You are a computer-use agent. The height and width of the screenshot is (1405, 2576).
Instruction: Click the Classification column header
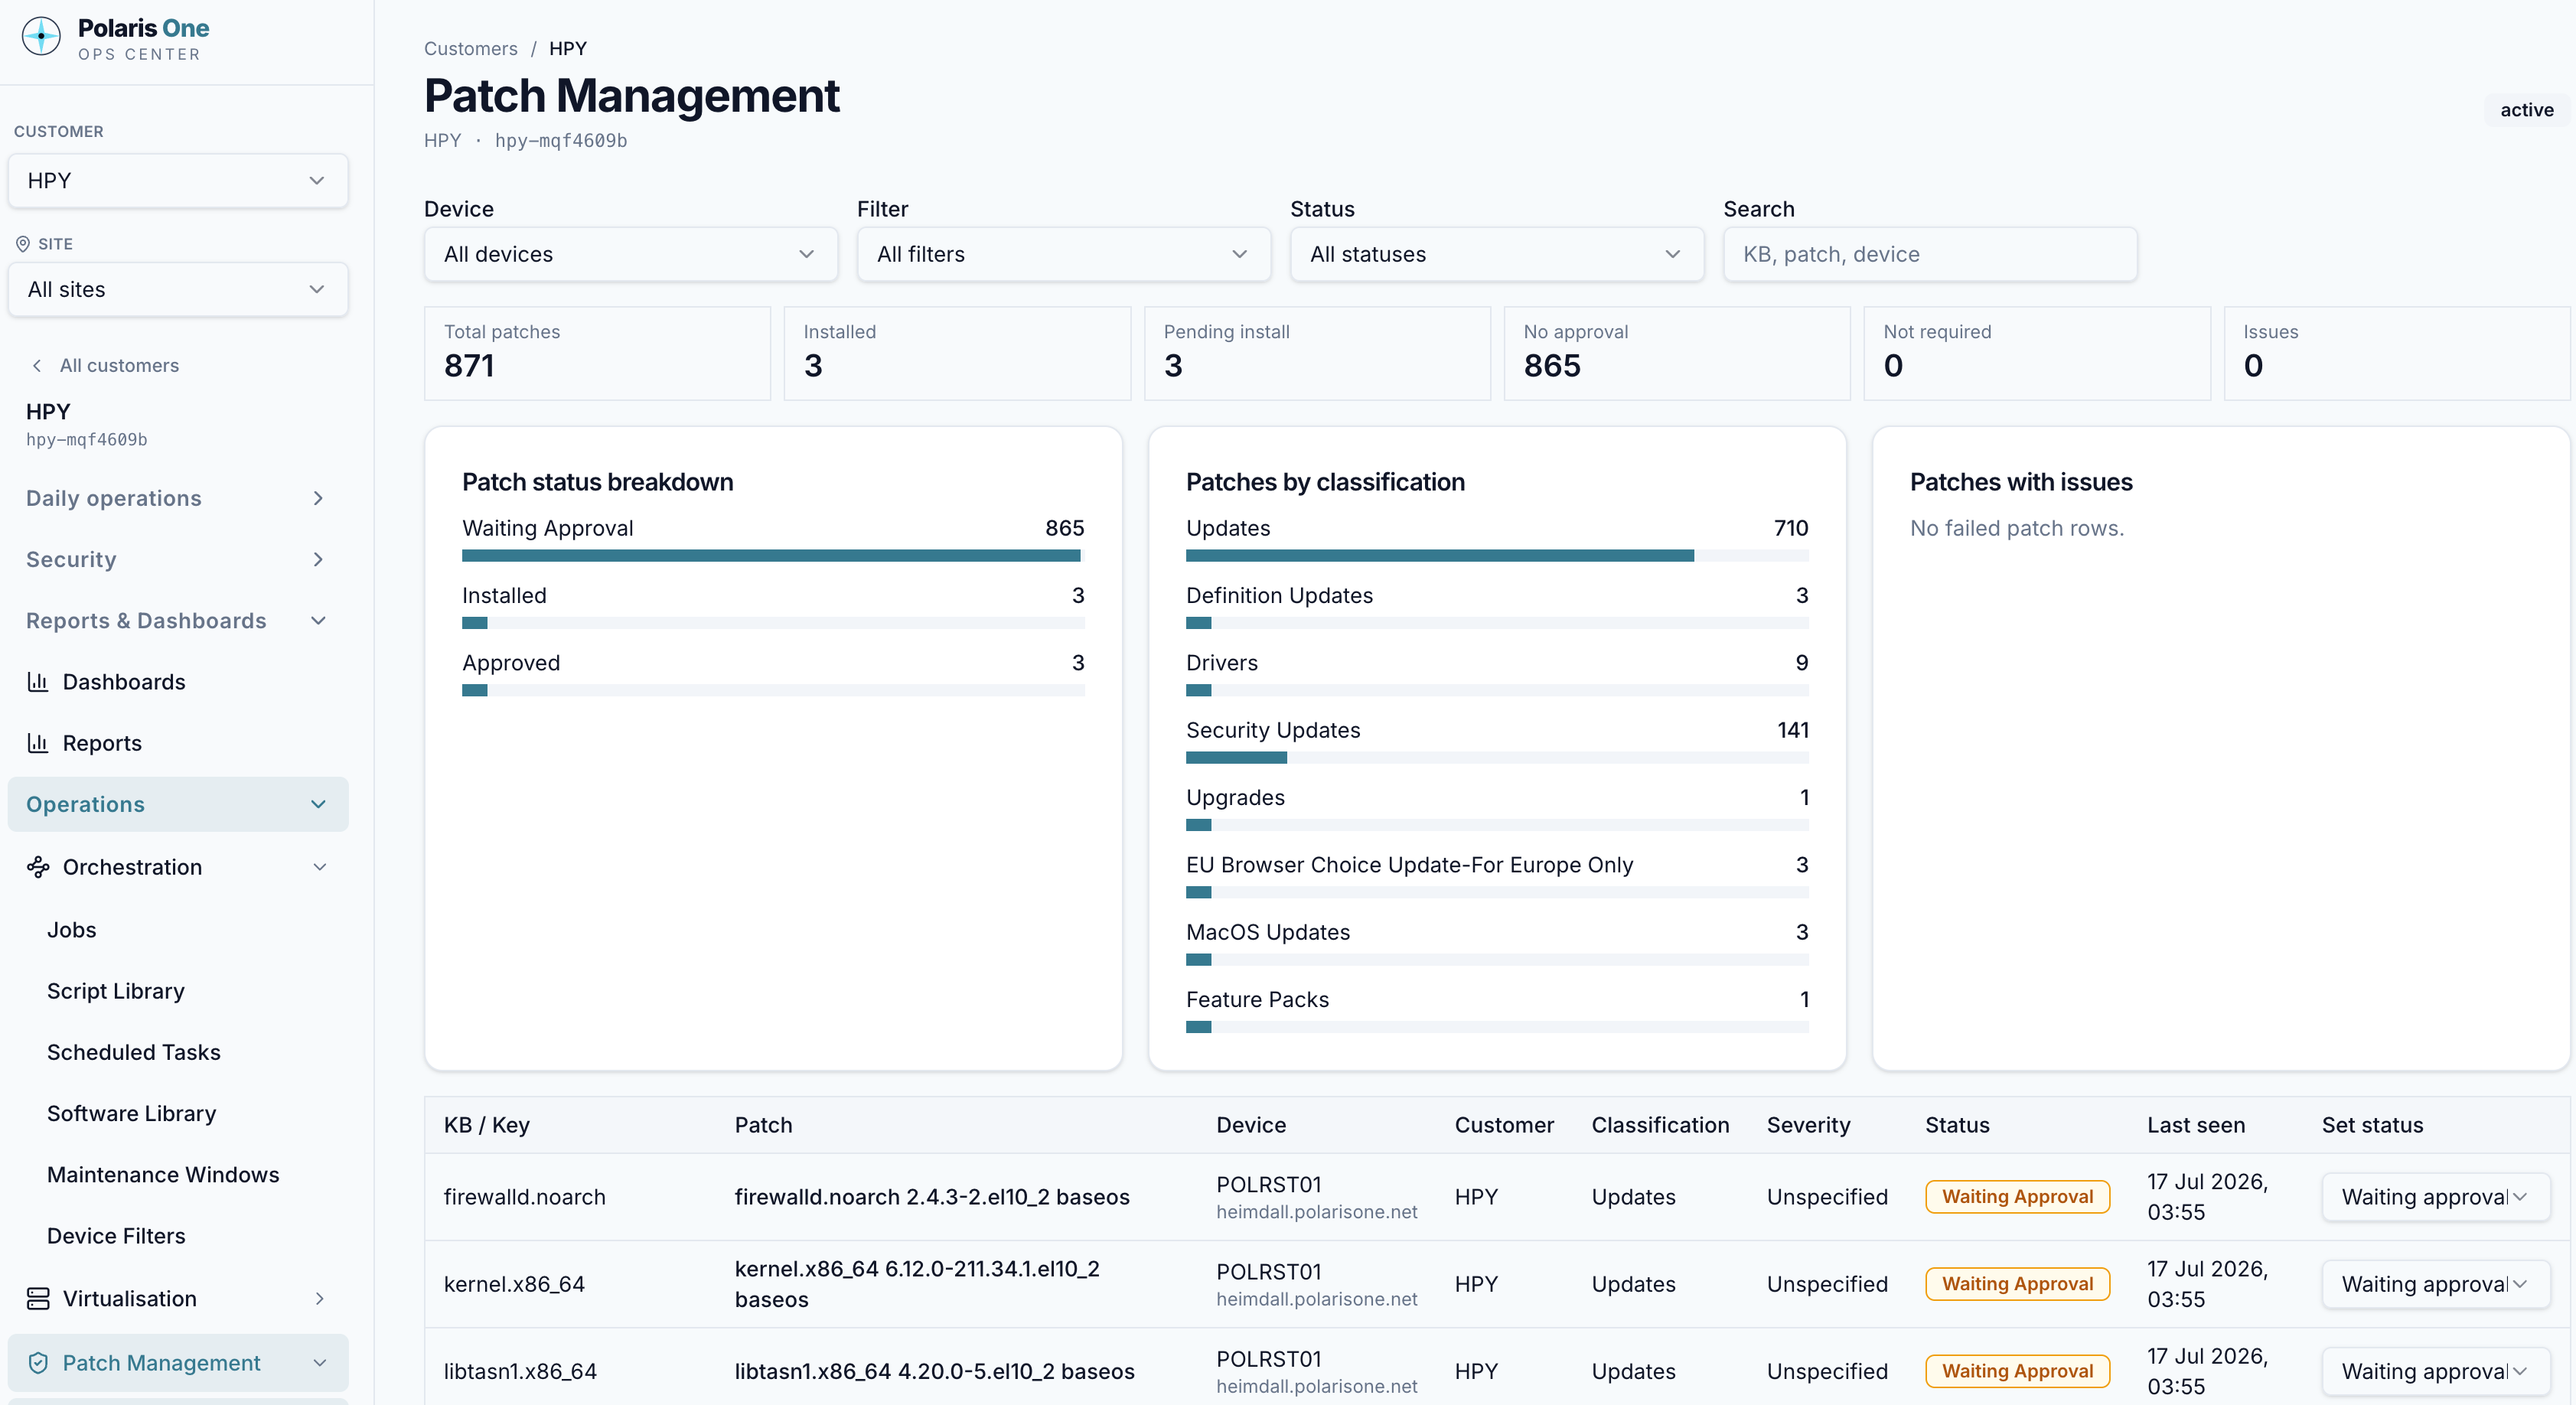[x=1660, y=1125]
